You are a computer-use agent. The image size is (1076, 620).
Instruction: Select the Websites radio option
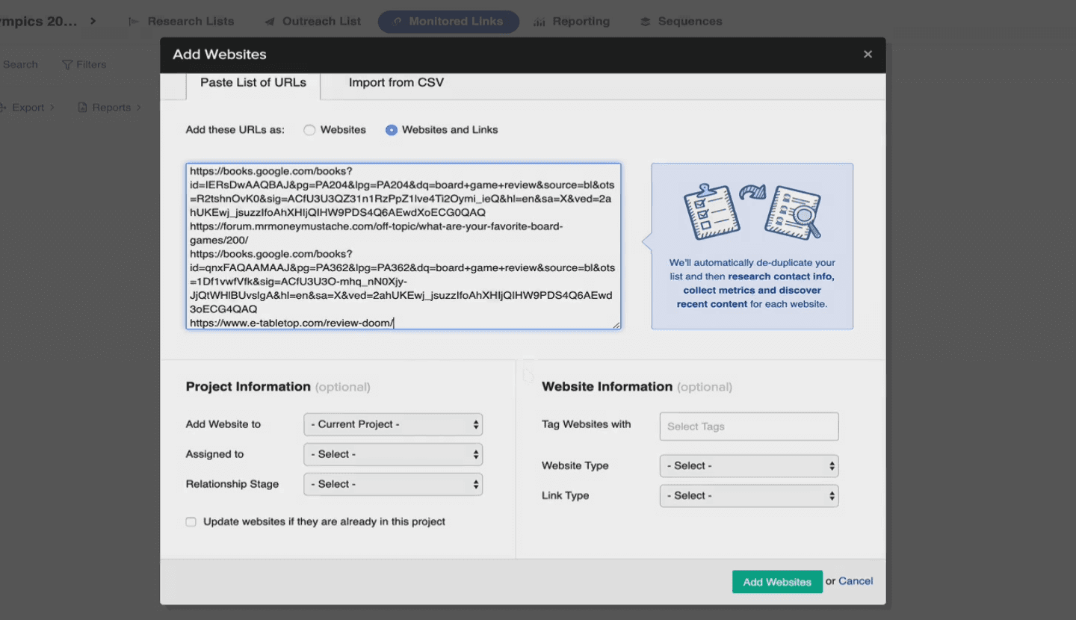pyautogui.click(x=309, y=130)
